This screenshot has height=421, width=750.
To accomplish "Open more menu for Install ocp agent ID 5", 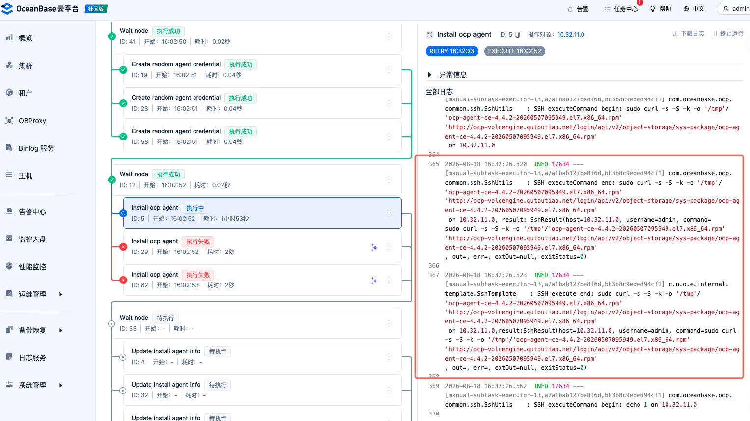I will pos(389,213).
